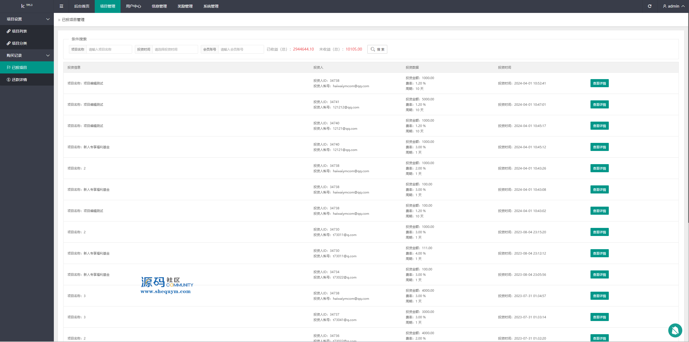The image size is (689, 342).
Task: Collapse the 项目设置 sidebar group
Action: click(27, 19)
